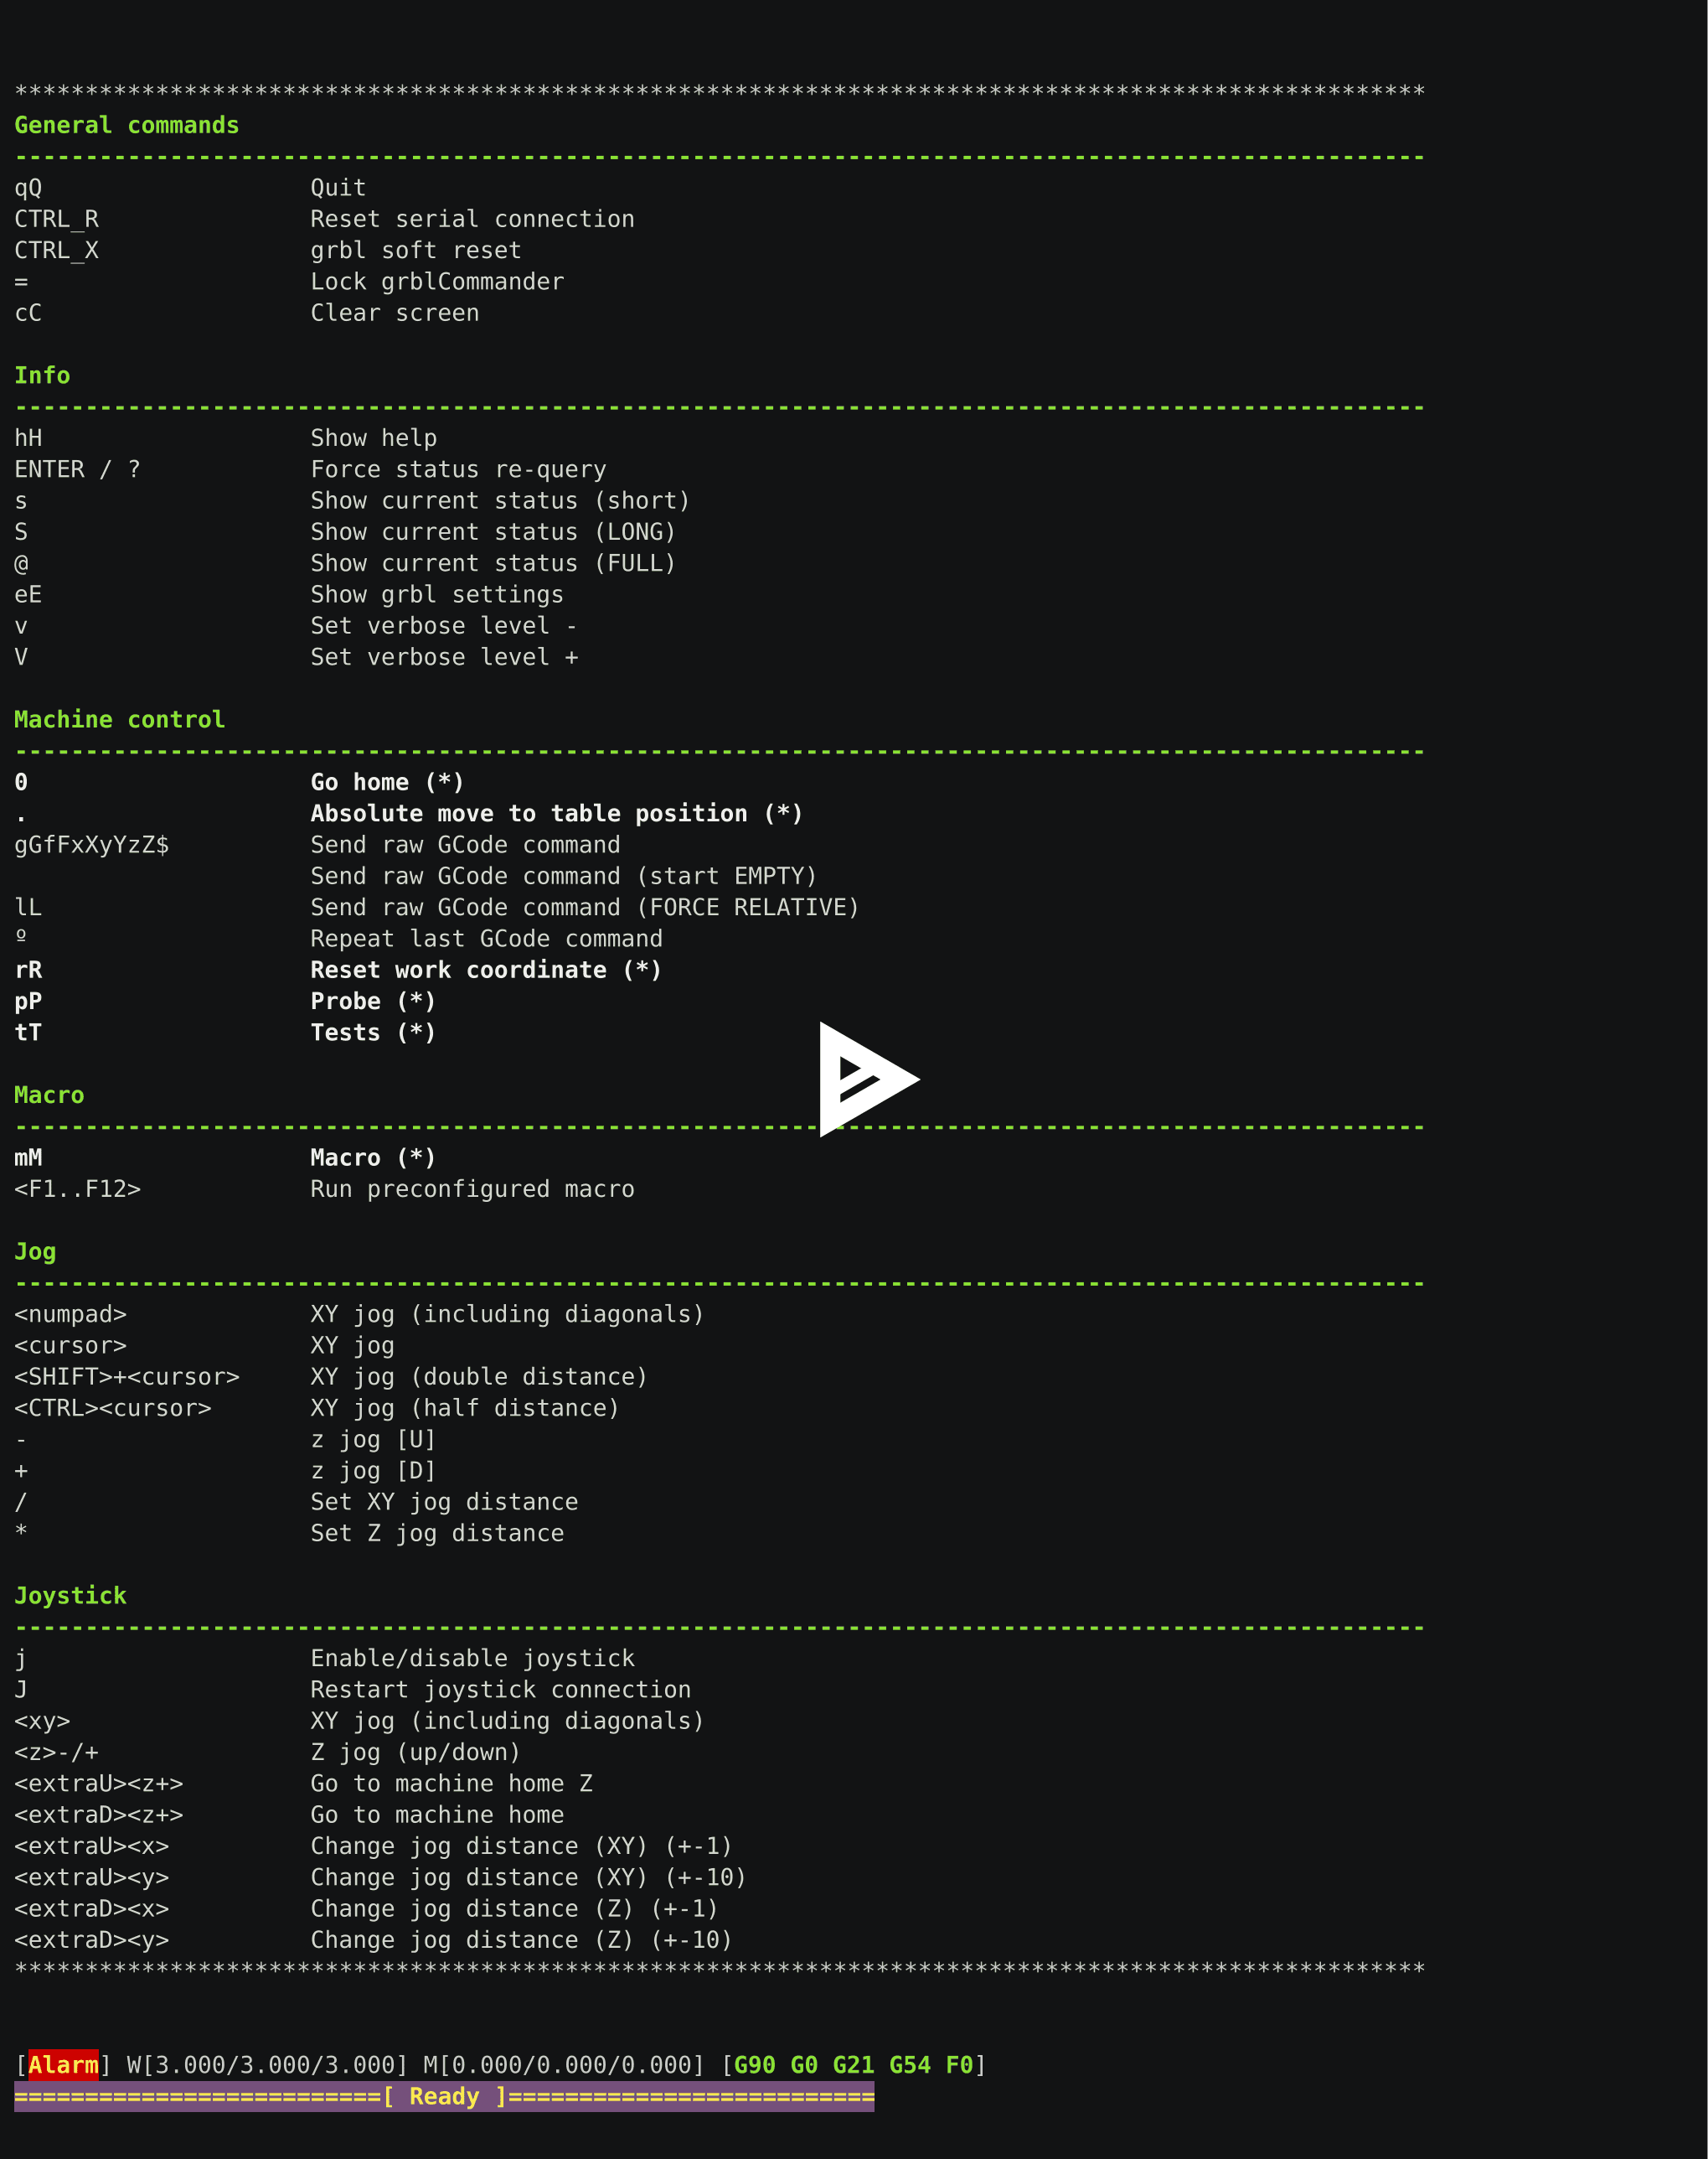1708x2159 pixels.
Task: Click the 'Show help' line
Action: coord(374,438)
